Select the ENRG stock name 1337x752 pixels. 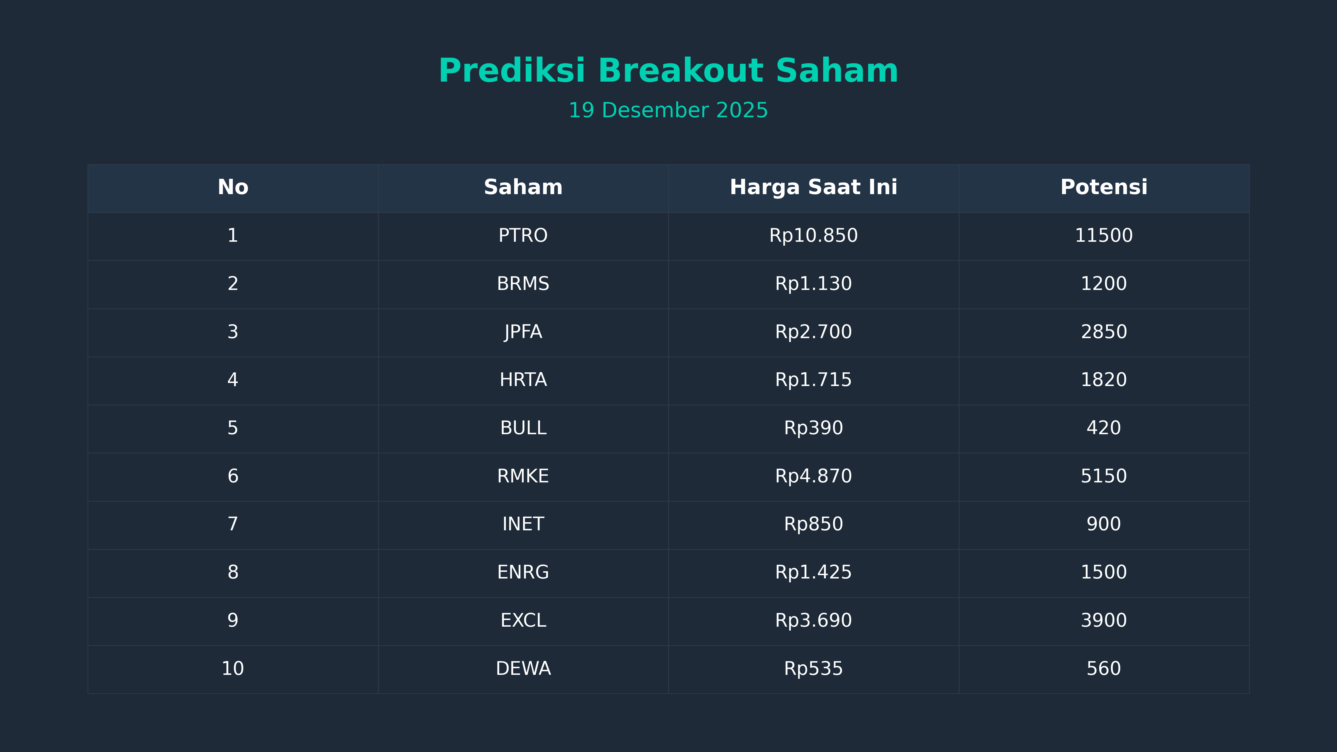(x=523, y=572)
